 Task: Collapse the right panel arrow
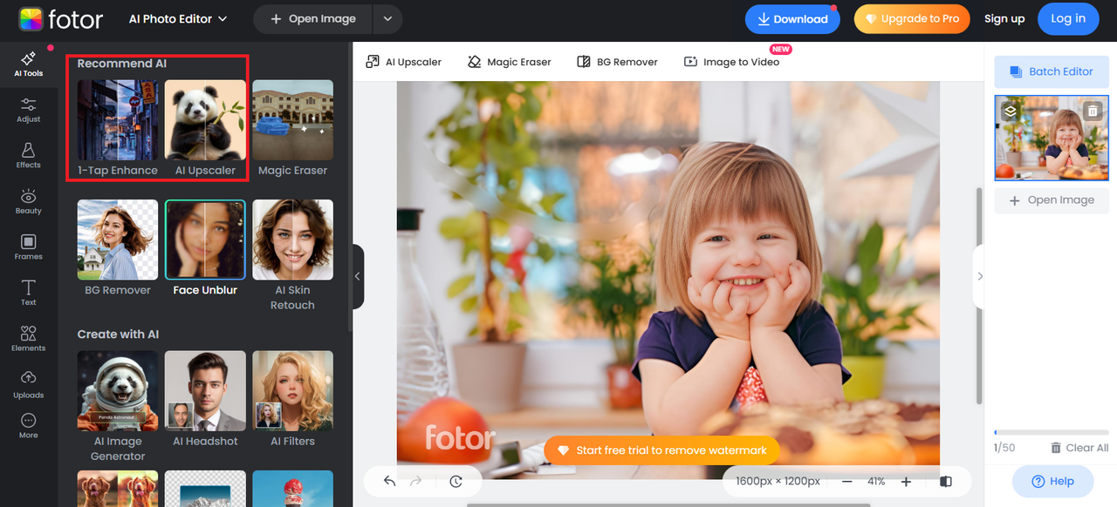[x=979, y=276]
